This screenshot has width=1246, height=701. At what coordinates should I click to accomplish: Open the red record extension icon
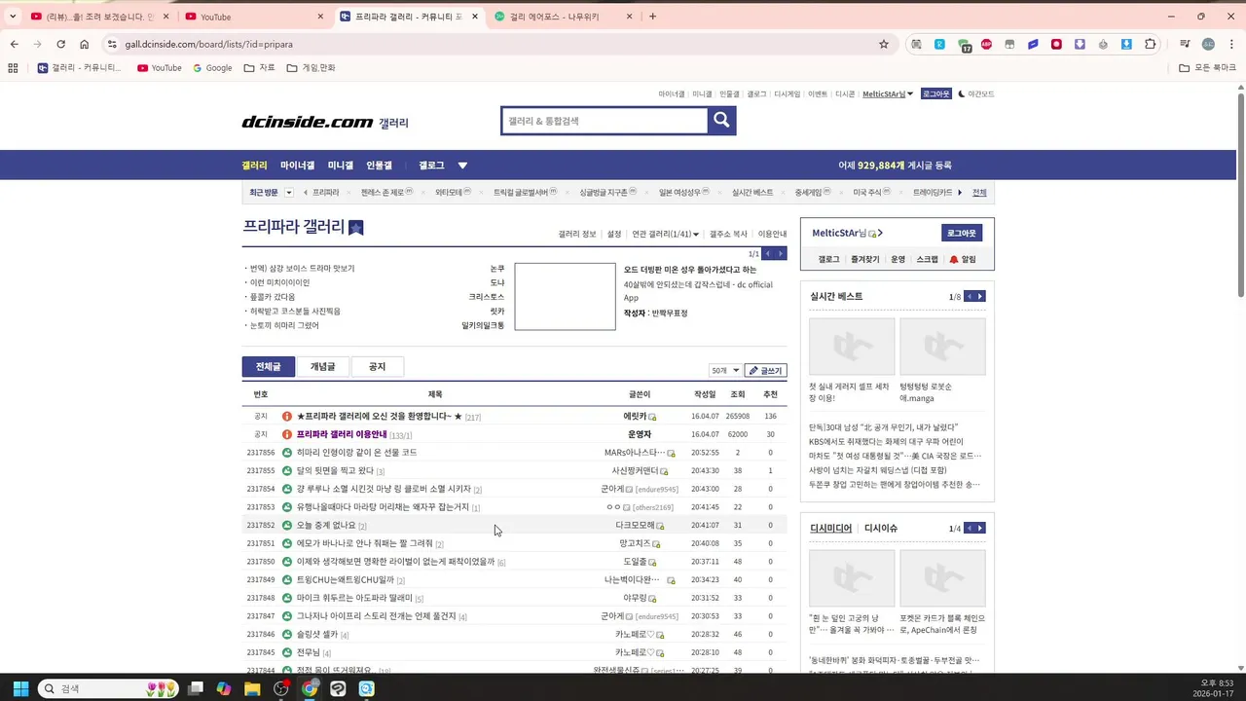tap(1056, 44)
